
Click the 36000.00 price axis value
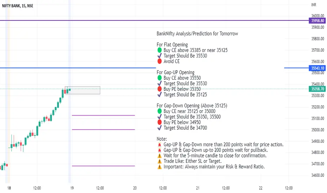click(318, 16)
